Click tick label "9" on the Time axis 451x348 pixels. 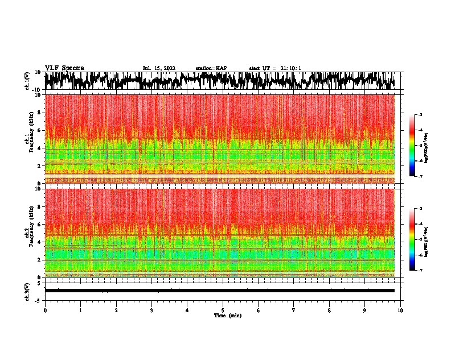(x=364, y=310)
